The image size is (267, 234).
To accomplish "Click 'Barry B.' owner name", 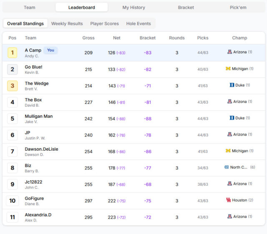I will coord(32,171).
